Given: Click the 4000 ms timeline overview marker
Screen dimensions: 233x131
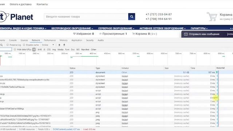Looking at the screenshot, I should [x=93, y=53].
